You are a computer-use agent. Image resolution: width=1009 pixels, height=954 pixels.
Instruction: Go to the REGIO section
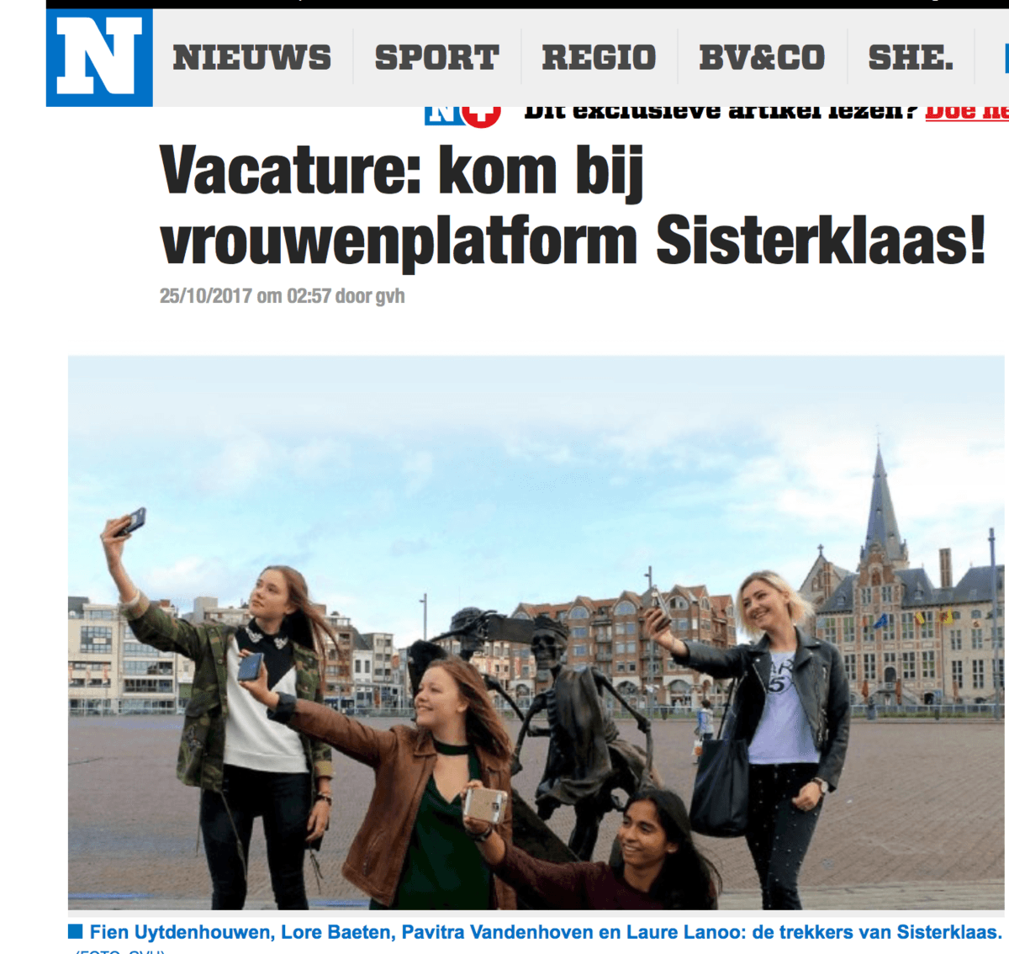[x=599, y=57]
